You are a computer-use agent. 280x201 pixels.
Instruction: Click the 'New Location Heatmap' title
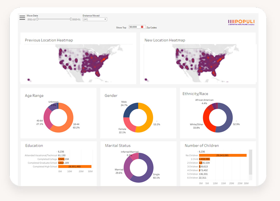(165, 40)
